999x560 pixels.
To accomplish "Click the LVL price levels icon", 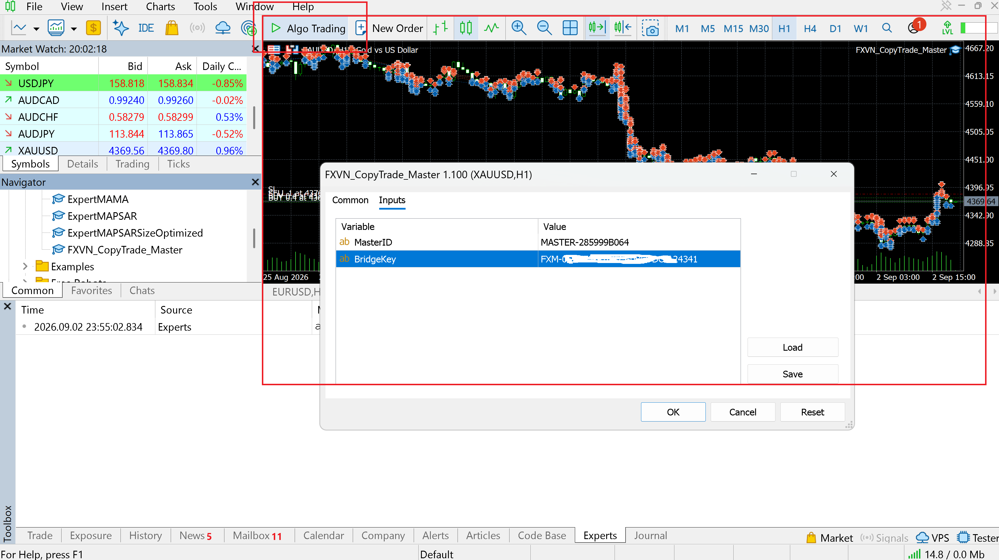I will [947, 28].
